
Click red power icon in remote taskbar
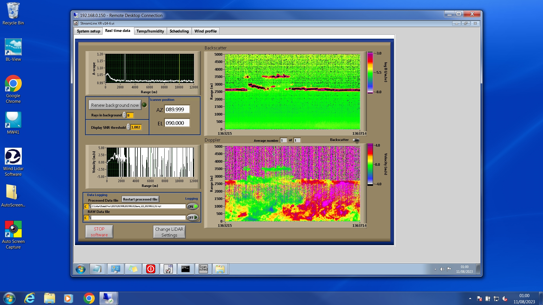pos(151,269)
